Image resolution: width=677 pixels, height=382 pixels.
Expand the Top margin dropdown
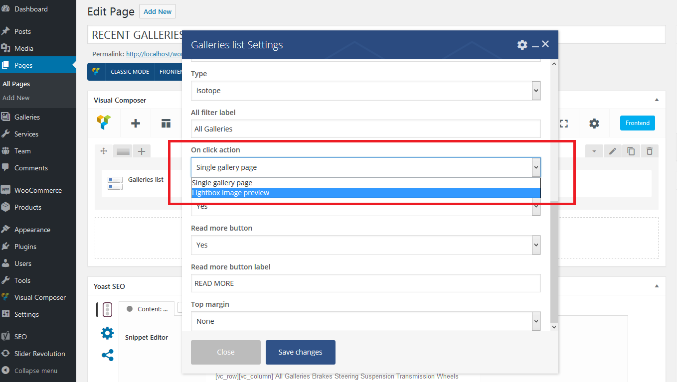365,321
